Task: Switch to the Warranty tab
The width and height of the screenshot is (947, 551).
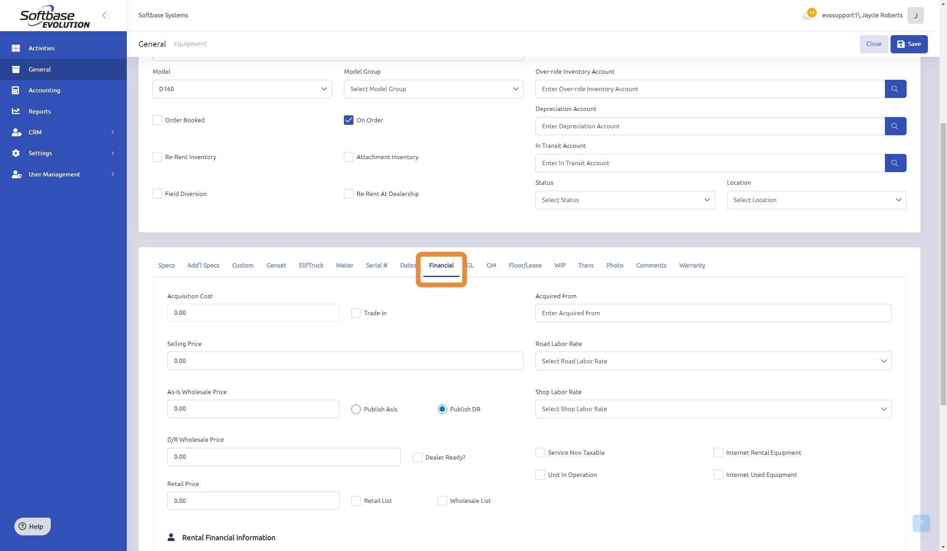Action: pyautogui.click(x=692, y=265)
